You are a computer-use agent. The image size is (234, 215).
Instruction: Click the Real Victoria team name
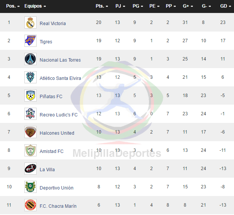click(53, 23)
